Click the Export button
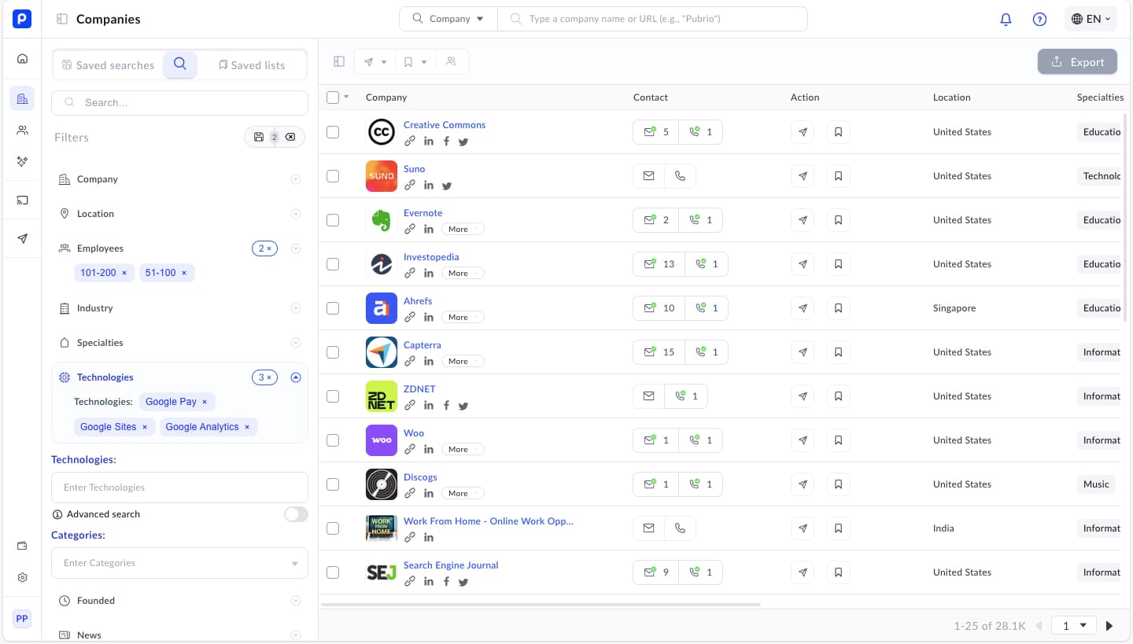This screenshot has height=644, width=1133. click(x=1077, y=62)
